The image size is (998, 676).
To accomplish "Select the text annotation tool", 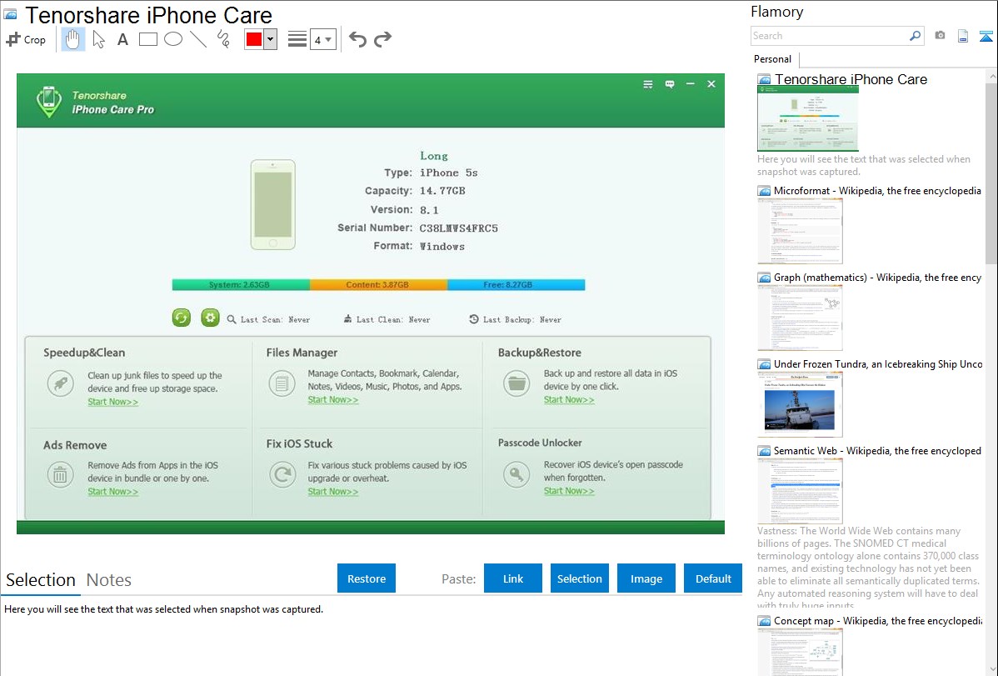I will coord(122,39).
